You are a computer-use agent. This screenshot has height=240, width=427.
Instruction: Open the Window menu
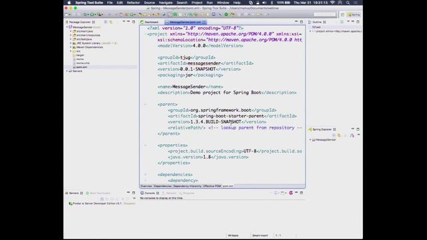point(223,3)
